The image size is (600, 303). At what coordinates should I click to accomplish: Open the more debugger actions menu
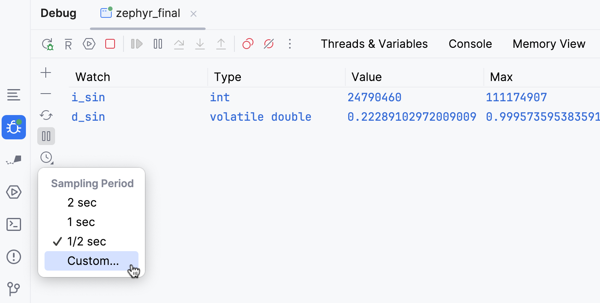290,44
